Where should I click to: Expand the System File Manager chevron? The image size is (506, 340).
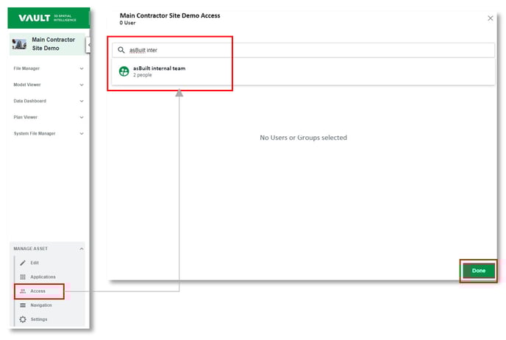(x=82, y=133)
